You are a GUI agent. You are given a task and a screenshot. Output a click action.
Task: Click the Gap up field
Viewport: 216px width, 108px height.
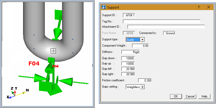(128, 63)
